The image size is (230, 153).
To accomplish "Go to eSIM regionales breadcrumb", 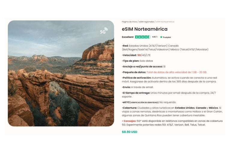I will coord(146,22).
